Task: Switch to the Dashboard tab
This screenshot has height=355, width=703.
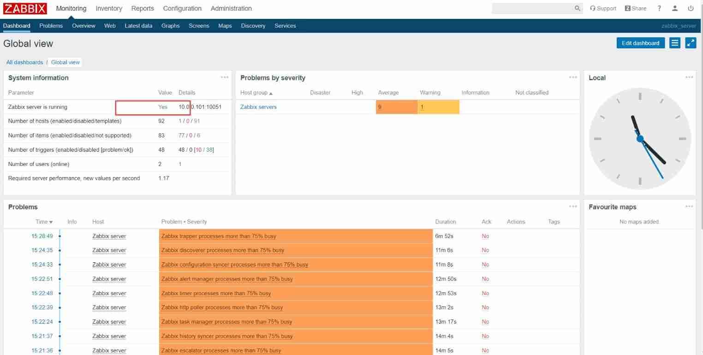Action: coord(17,26)
